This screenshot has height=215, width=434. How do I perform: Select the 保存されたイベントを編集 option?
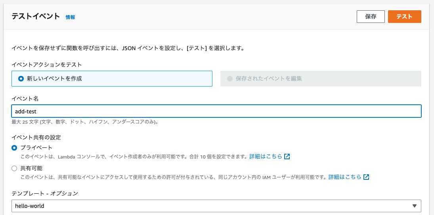(230, 78)
